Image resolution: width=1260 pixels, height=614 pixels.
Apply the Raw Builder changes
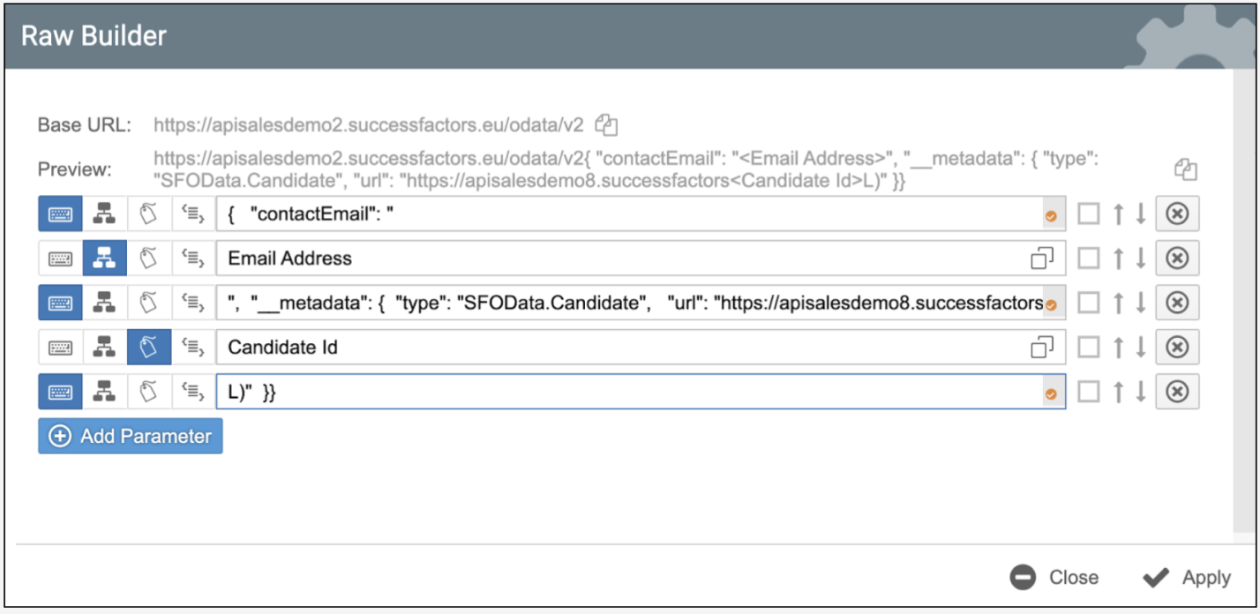(x=1187, y=578)
